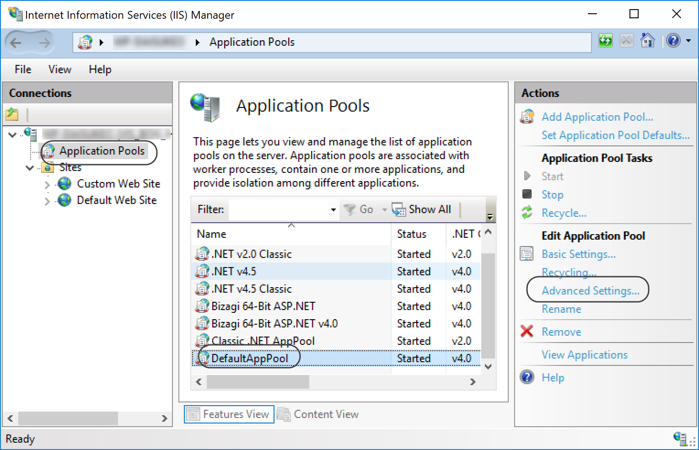Image resolution: width=699 pixels, height=450 pixels.
Task: Click the Help question mark icon in Actions
Action: tap(527, 377)
